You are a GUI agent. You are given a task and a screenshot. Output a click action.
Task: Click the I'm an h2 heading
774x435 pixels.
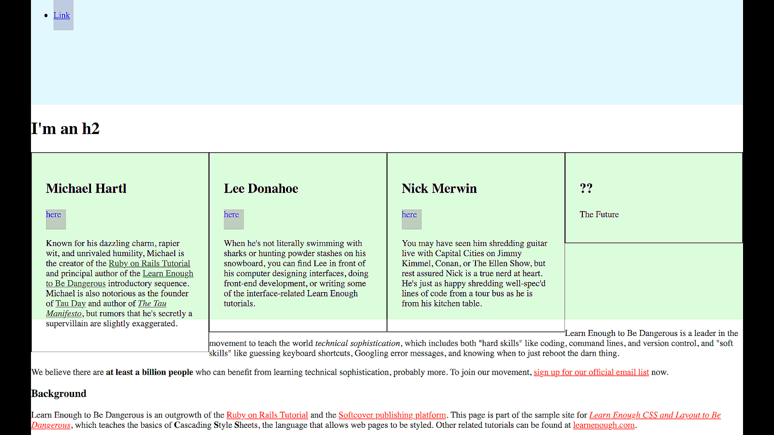pos(65,129)
